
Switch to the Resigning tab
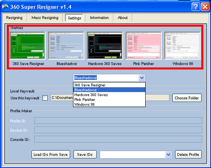pos(14,18)
